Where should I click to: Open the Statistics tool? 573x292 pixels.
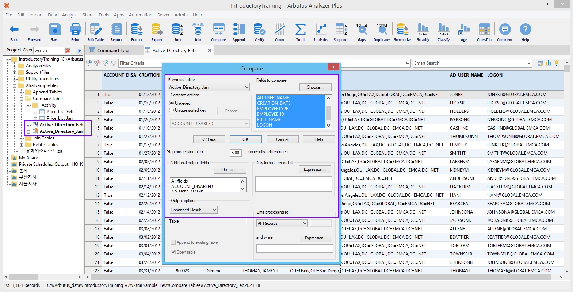point(321,32)
